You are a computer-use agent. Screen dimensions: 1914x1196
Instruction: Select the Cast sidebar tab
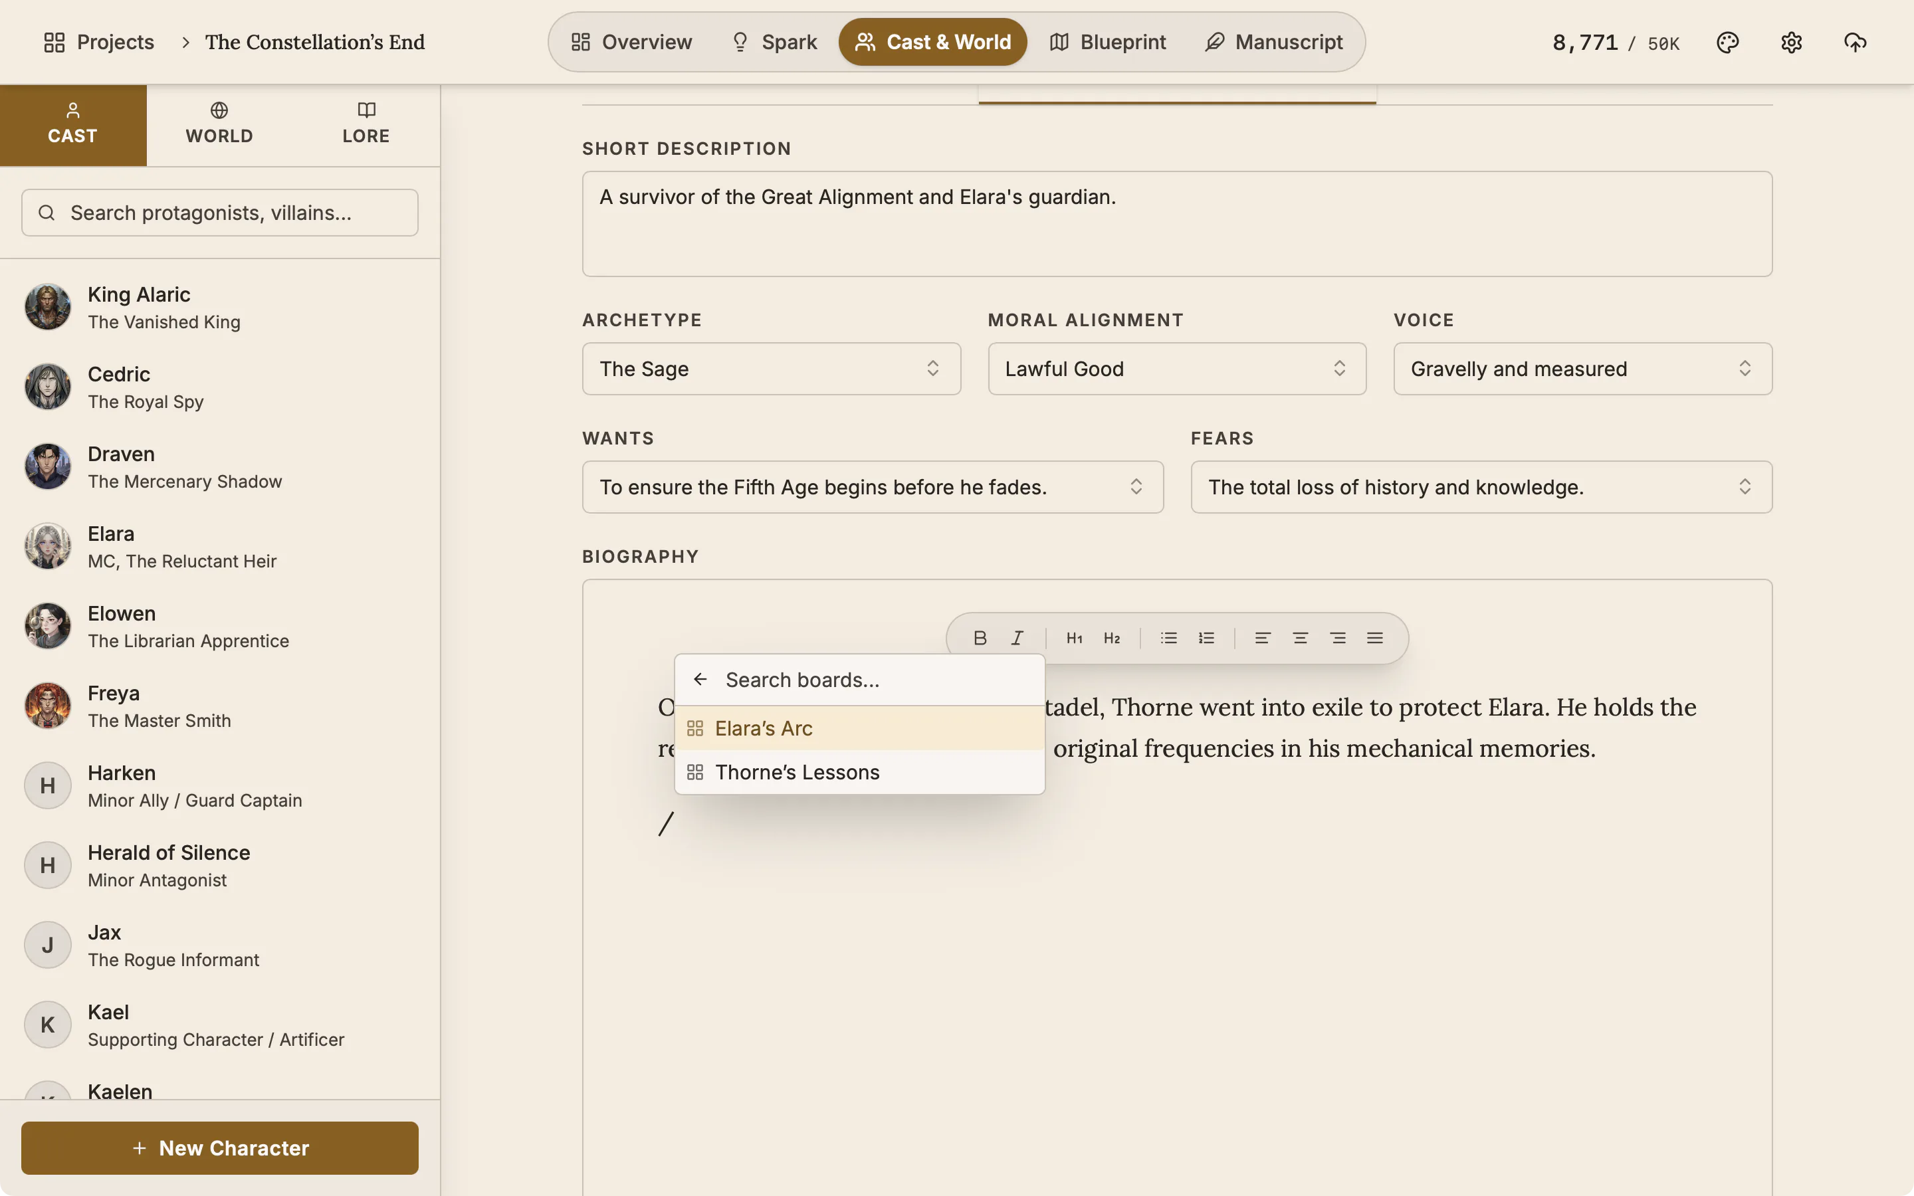72,125
